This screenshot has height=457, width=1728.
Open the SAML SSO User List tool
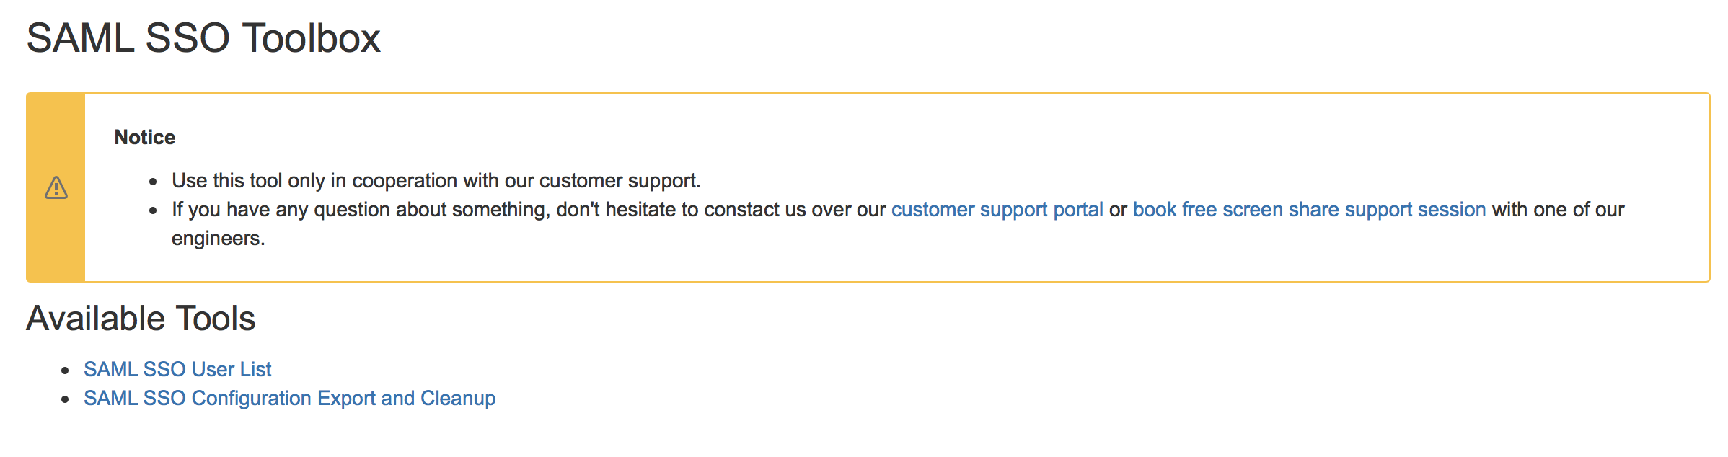tap(177, 369)
